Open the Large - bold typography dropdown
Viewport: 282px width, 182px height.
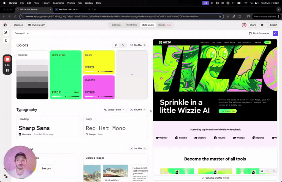[x=114, y=110]
